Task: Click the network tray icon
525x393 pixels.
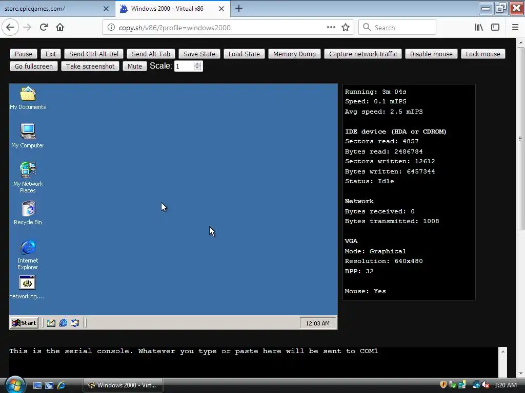Action: (x=476, y=385)
